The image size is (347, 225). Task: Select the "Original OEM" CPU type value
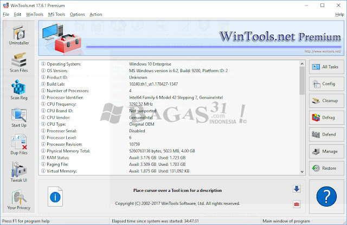pos(142,124)
